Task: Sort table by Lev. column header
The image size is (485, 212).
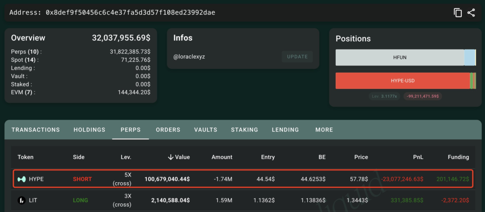Action: click(x=126, y=157)
